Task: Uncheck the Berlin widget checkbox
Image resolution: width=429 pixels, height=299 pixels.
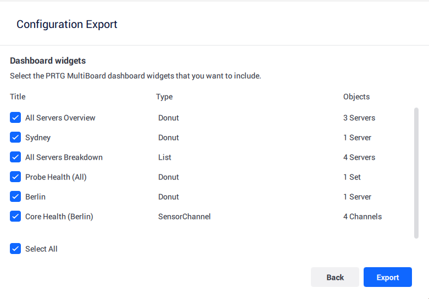Action: 15,196
